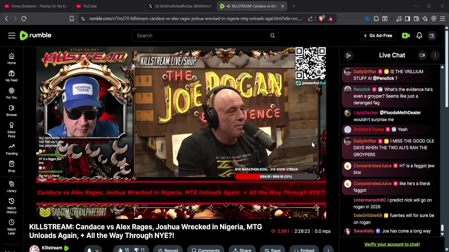The width and height of the screenshot is (449, 252).
Task: View site information in the address bar
Action: [83, 19]
